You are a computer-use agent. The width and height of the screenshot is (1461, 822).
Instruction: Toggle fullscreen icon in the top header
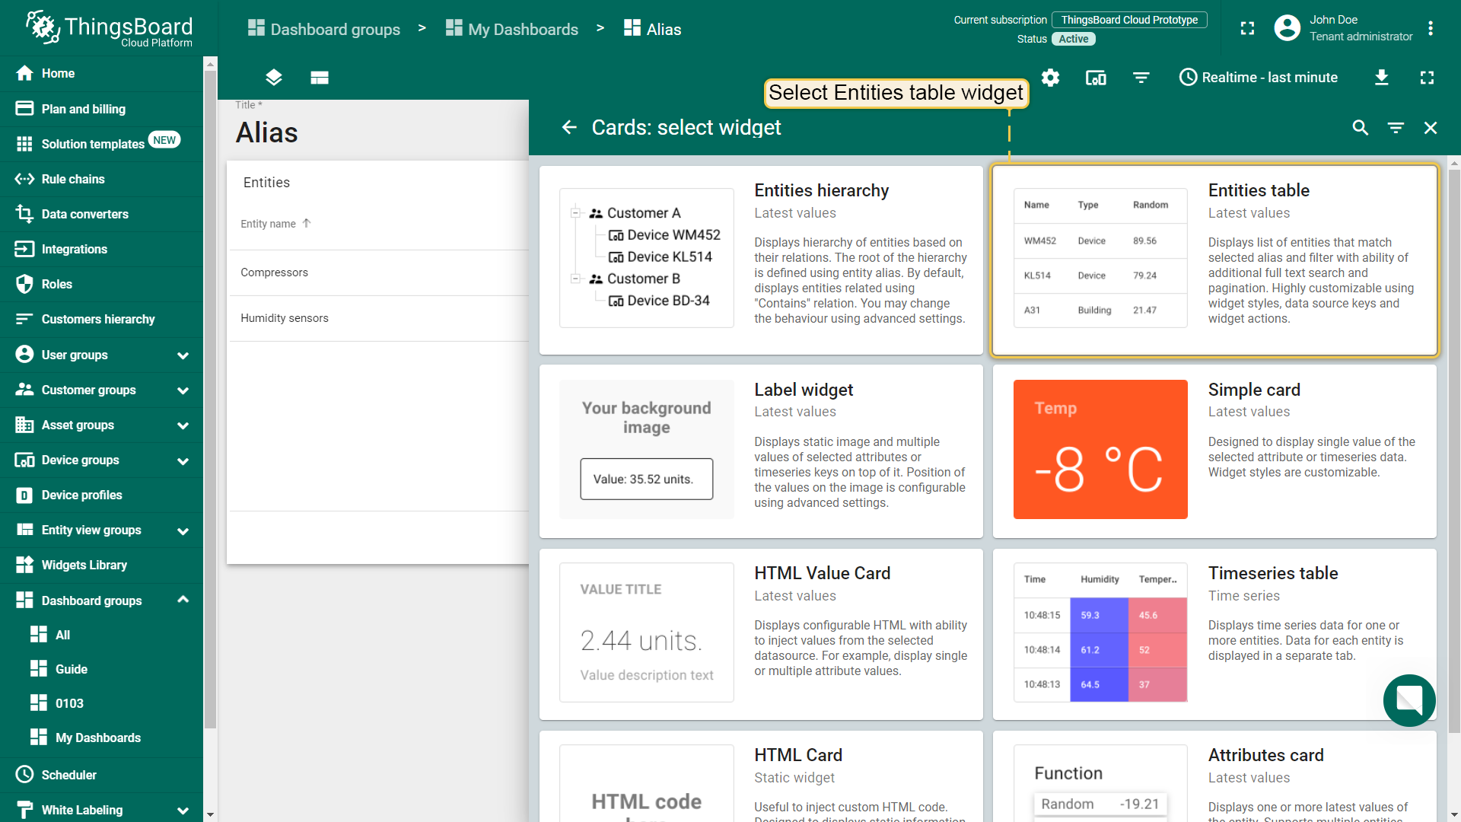tap(1247, 29)
